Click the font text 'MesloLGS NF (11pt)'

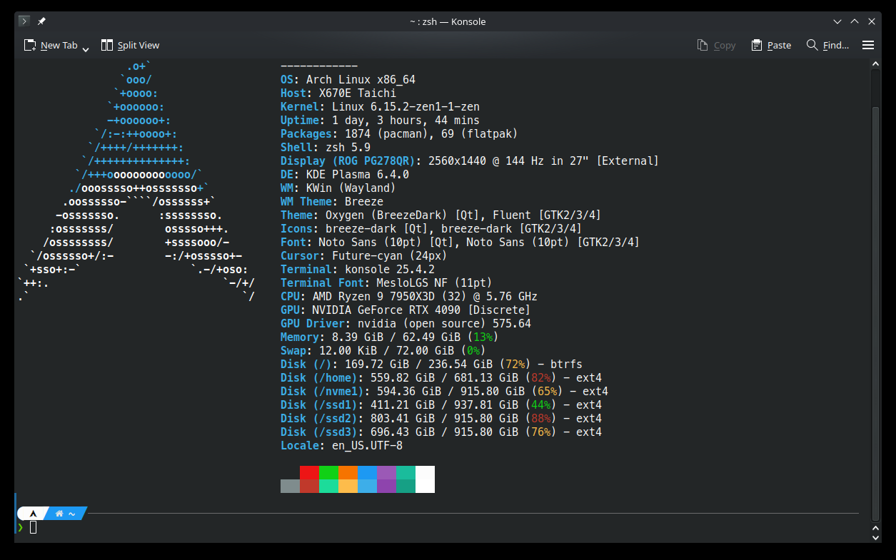(435, 283)
